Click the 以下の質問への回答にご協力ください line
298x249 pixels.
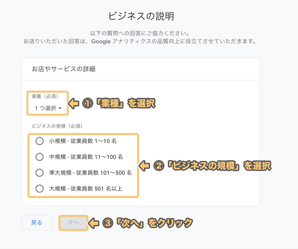pos(140,33)
